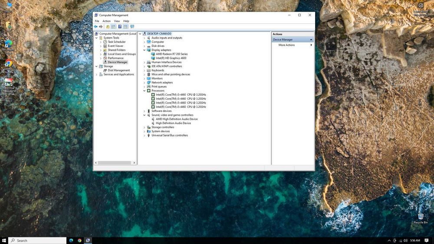Collapse the Display adapters category
The image size is (434, 244).
click(144, 50)
